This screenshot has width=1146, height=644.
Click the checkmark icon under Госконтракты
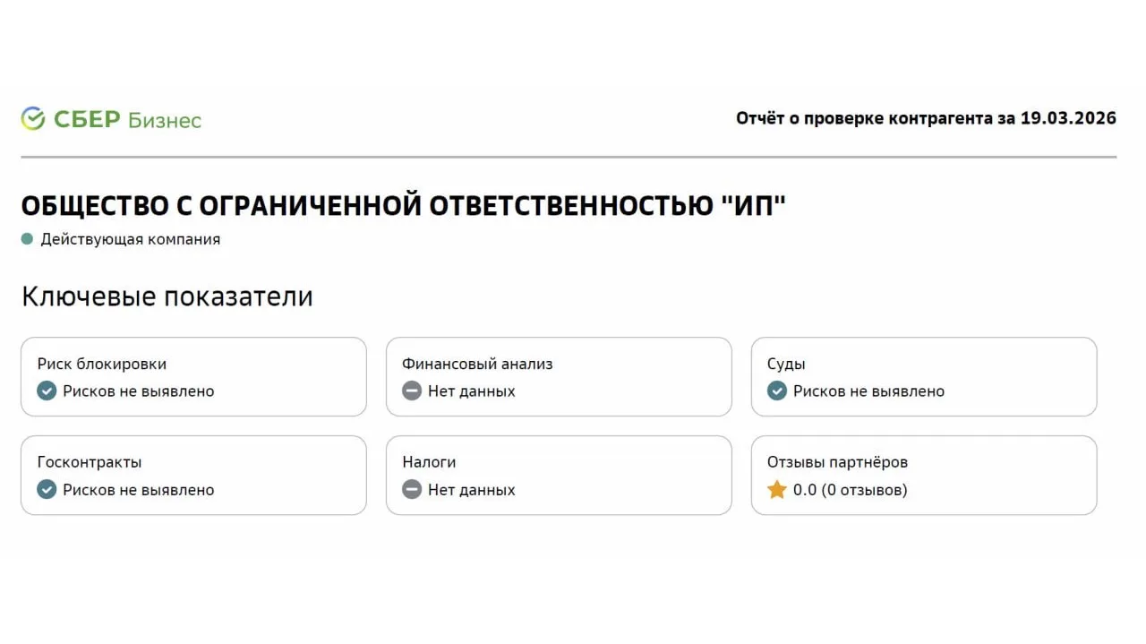pos(47,490)
